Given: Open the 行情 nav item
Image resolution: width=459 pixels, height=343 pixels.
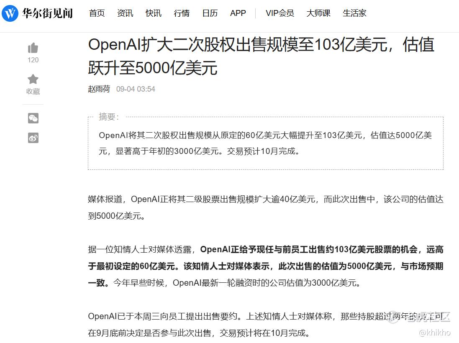Looking at the screenshot, I should coord(182,13).
